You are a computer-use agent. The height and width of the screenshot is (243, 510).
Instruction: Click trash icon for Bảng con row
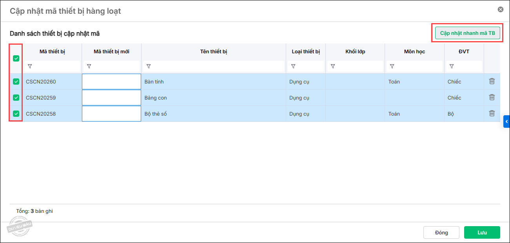click(x=492, y=97)
